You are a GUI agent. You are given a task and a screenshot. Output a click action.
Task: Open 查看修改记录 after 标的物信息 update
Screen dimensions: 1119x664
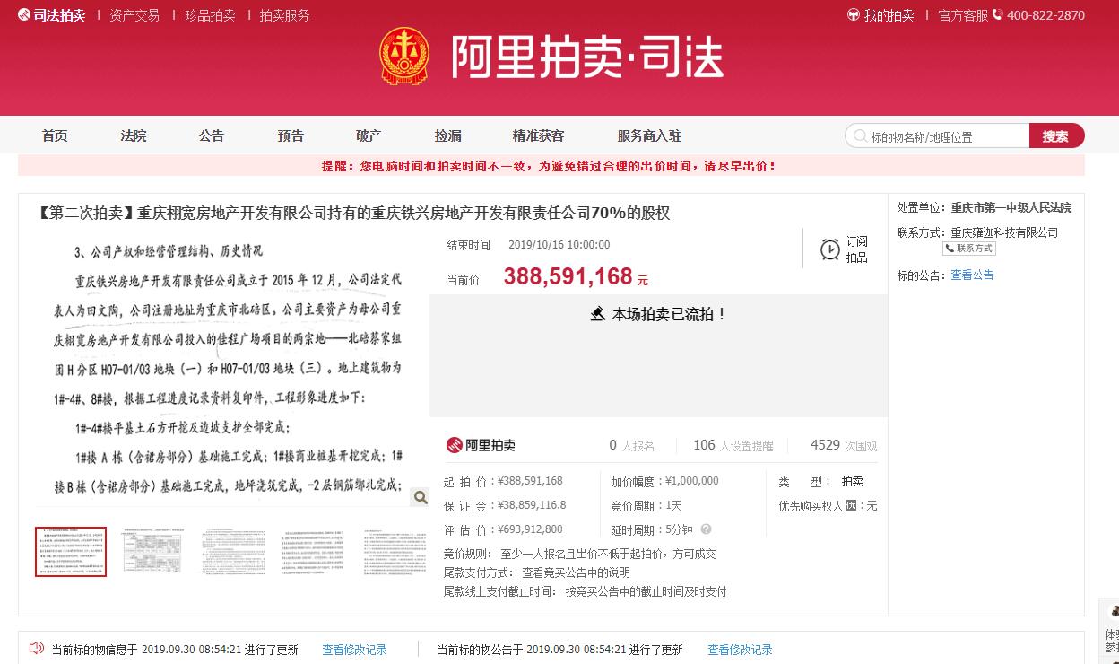coord(354,650)
